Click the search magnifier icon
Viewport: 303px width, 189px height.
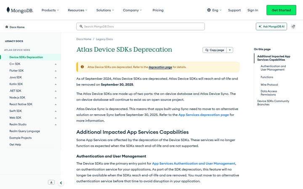(81, 26)
